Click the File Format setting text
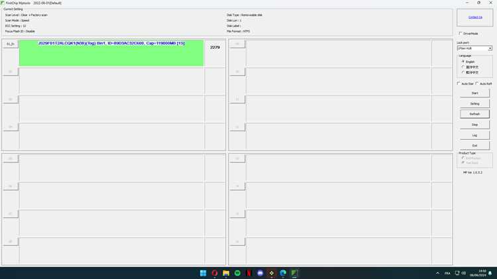497x279 pixels. point(239,31)
